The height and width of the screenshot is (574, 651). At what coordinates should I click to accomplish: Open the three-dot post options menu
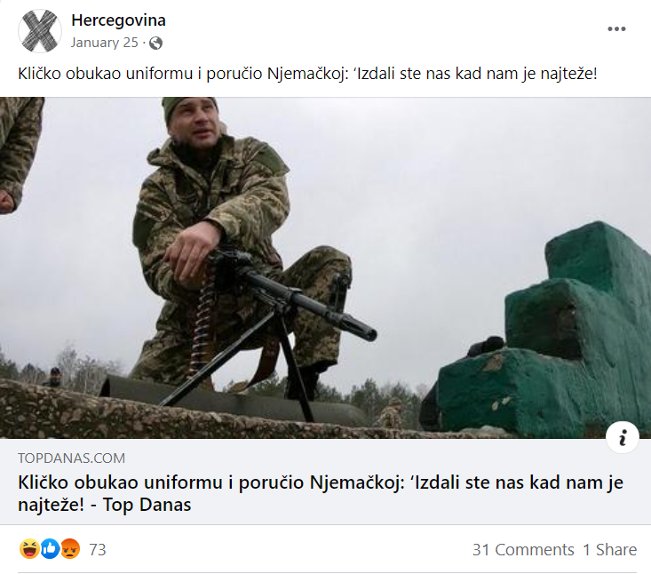(x=616, y=28)
